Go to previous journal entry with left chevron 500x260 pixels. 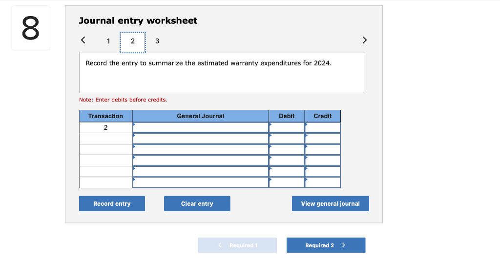pyautogui.click(x=83, y=40)
